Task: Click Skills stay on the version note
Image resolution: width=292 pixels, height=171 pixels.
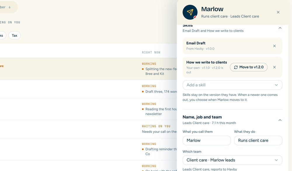Action: [x=230, y=97]
